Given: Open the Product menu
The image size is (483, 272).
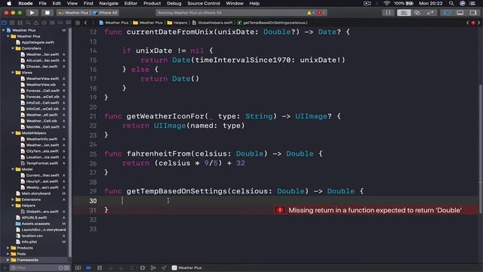Looking at the screenshot, I should click(x=152, y=3).
